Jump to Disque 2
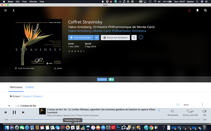This screenshot has height=131, width=211. [28, 96]
